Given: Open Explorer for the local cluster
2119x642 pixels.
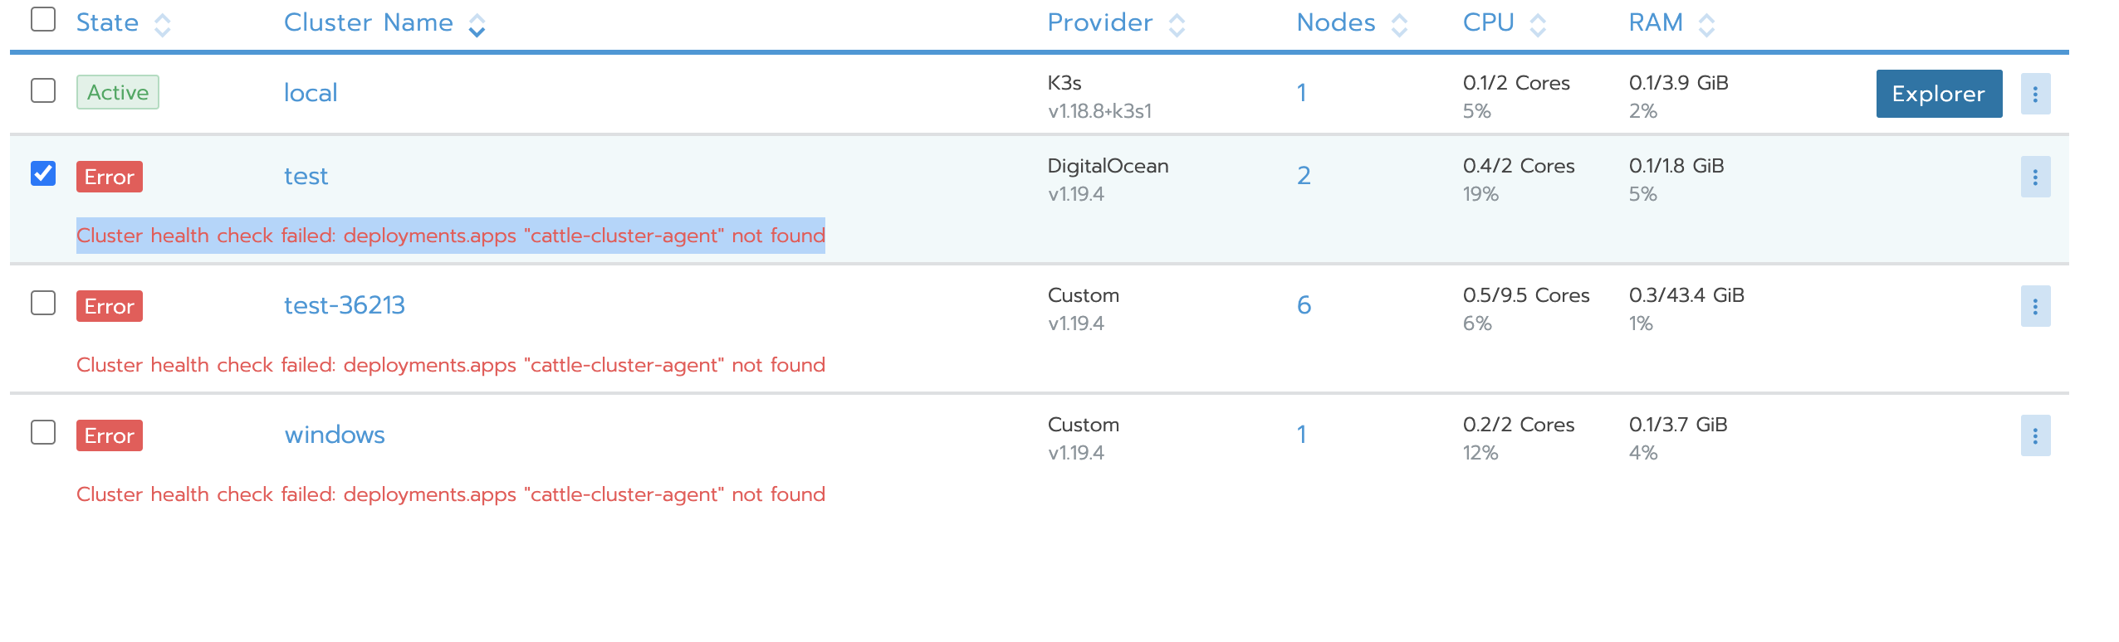Looking at the screenshot, I should 1938,93.
